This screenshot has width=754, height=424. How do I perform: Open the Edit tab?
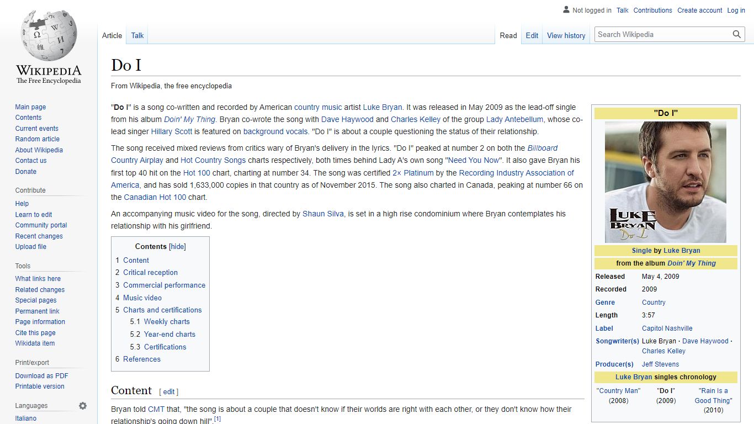(532, 35)
